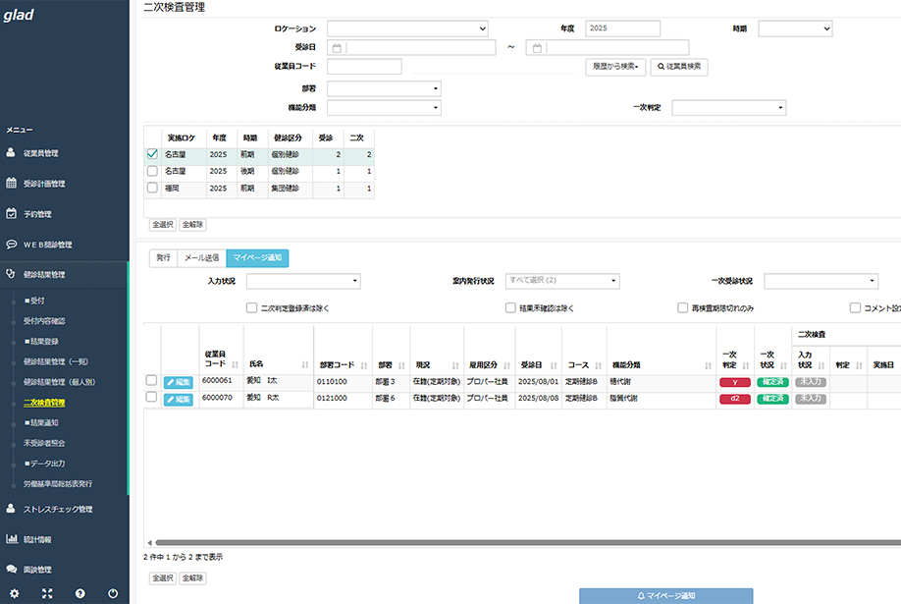Open the 案内発行状況 dropdown
The width and height of the screenshot is (901, 604).
coord(561,281)
